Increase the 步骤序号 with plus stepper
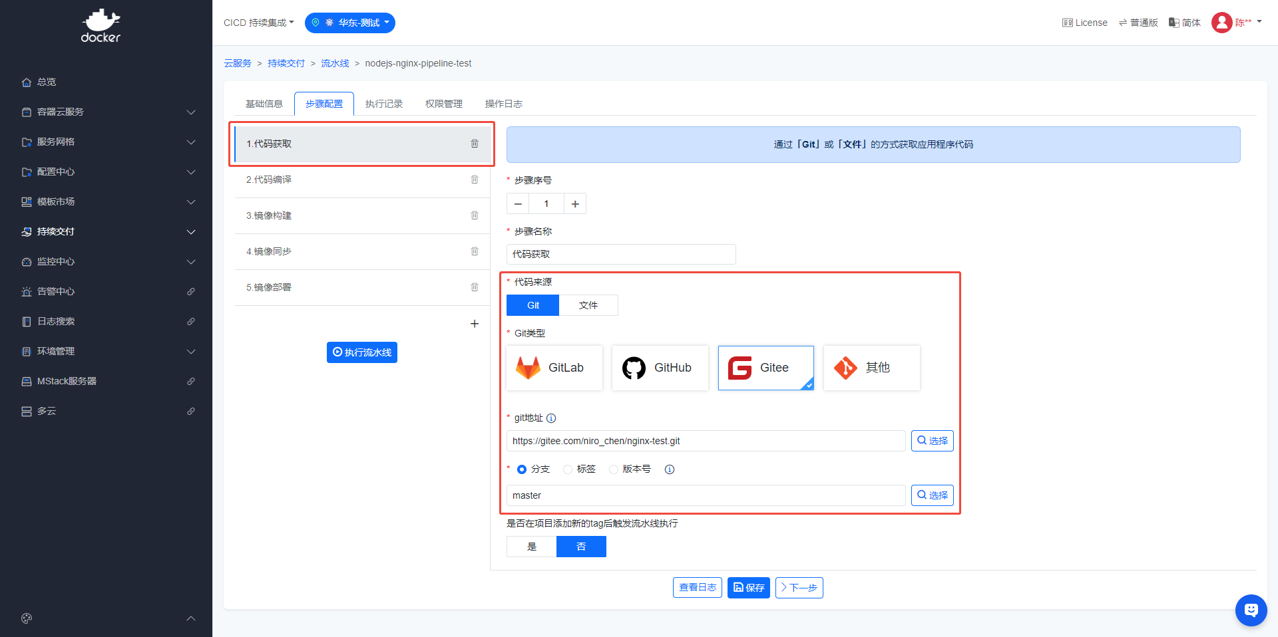 (575, 204)
